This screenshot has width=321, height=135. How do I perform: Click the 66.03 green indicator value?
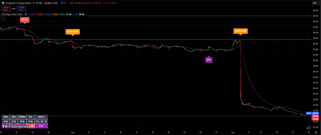point(62,14)
